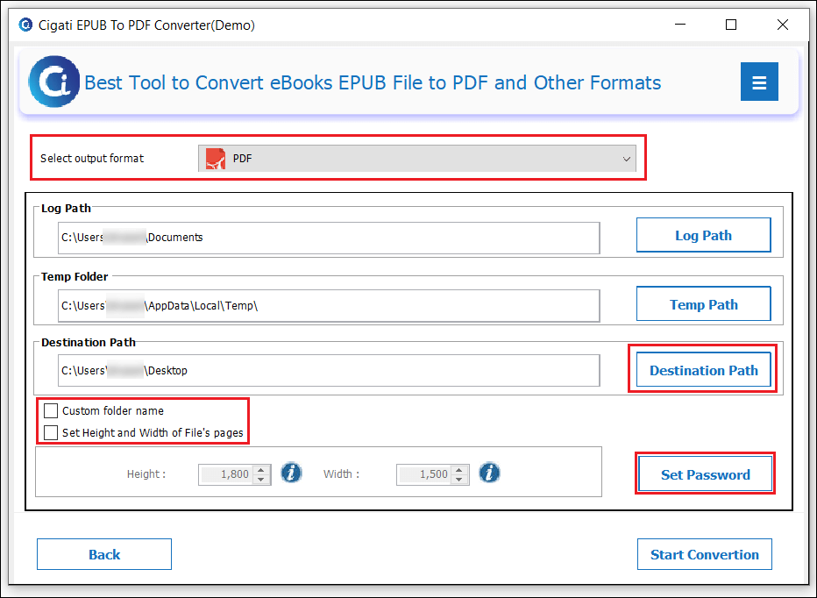
Task: Click the info icon next to Width
Action: coord(489,473)
